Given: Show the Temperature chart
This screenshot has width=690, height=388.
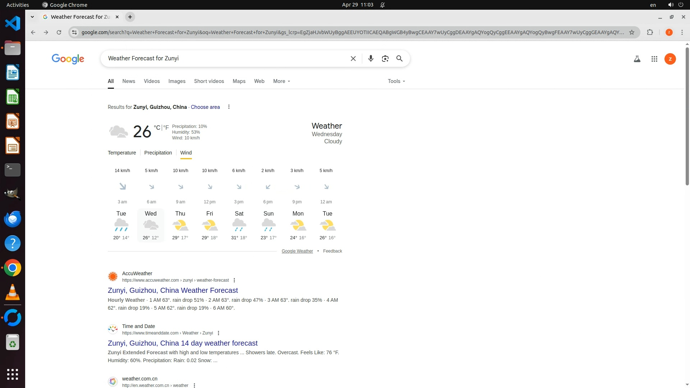Looking at the screenshot, I should 122,153.
